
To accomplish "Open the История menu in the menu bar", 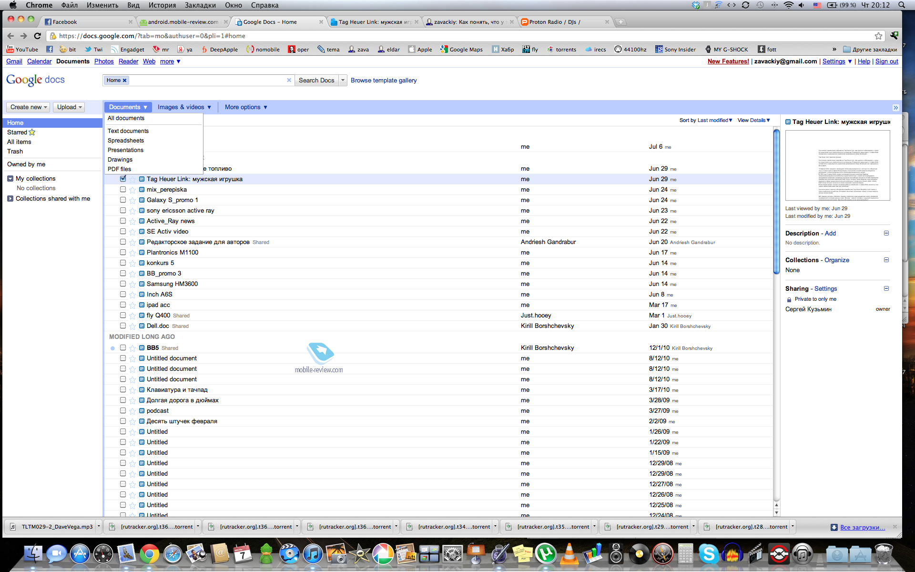I will [x=162, y=5].
